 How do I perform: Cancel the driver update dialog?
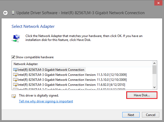click(x=151, y=115)
